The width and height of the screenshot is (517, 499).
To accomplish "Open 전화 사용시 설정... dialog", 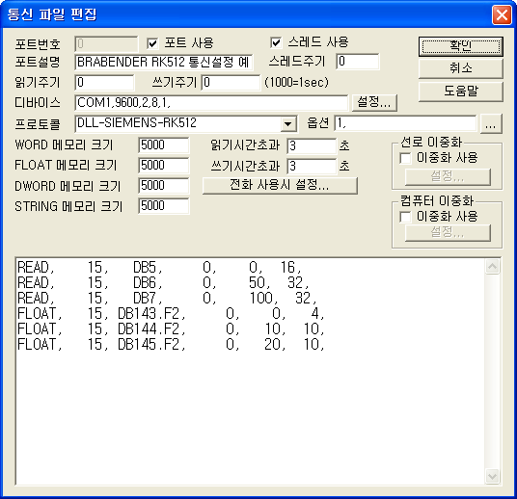I will (x=280, y=185).
